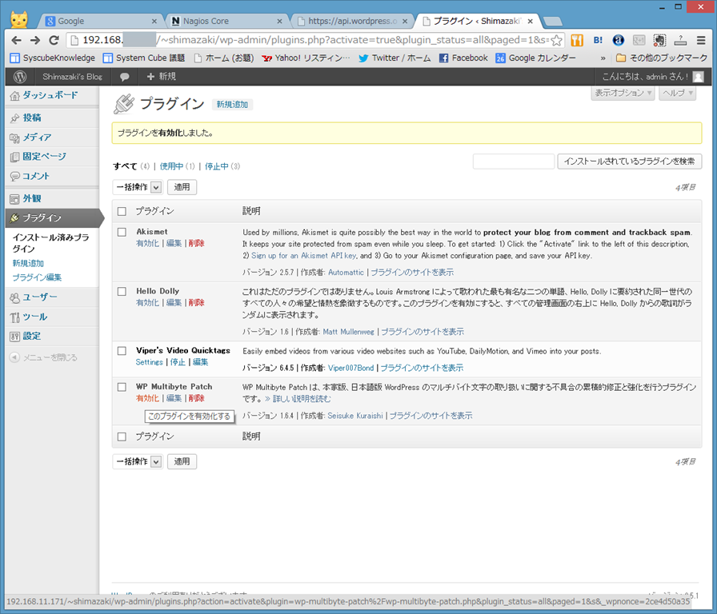Screen dimensions: 717x614
Task: Click the bottom 適用 apply button
Action: pyautogui.click(x=182, y=462)
